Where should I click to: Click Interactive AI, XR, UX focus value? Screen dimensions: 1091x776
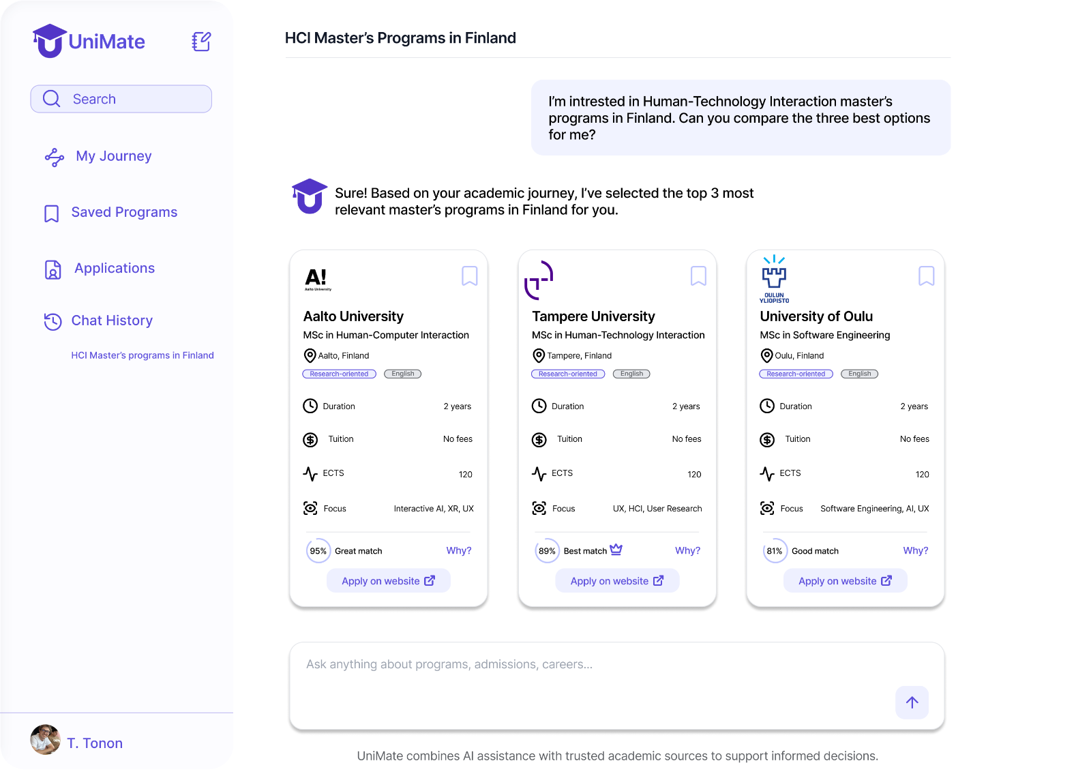(434, 509)
